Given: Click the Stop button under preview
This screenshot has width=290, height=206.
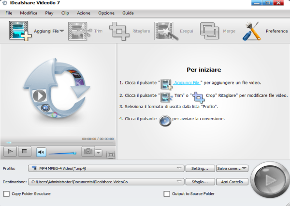Looking at the screenshot, I should pyautogui.click(x=25, y=152).
